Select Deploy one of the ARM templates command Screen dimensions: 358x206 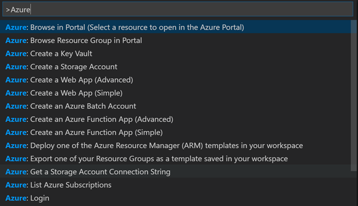pyautogui.click(x=175, y=145)
